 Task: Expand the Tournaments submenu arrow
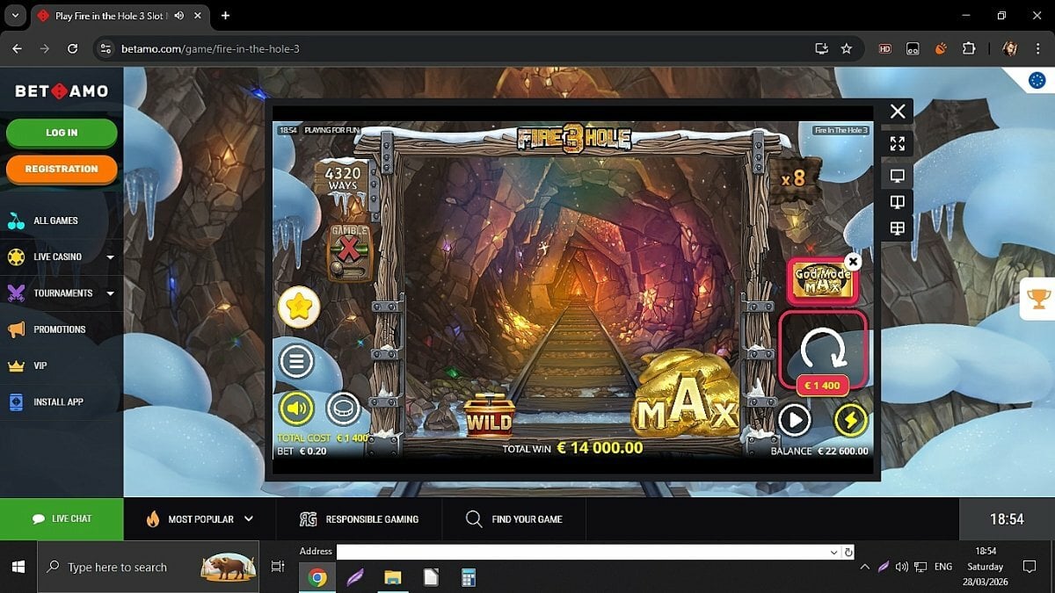coord(110,293)
